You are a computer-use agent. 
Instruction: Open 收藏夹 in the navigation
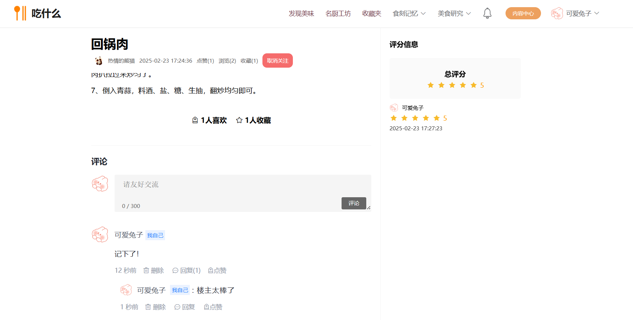pyautogui.click(x=372, y=14)
